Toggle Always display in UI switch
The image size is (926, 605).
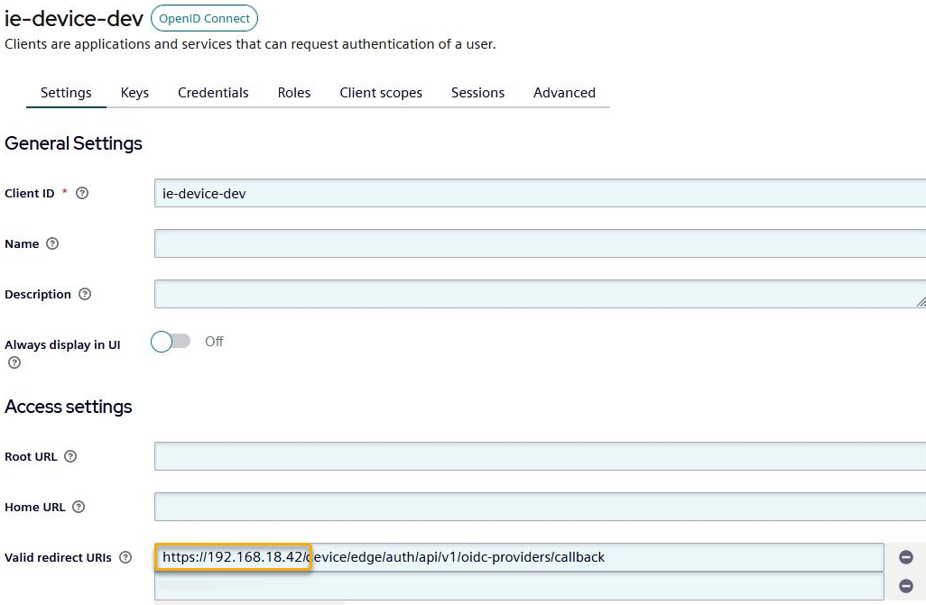pos(171,342)
